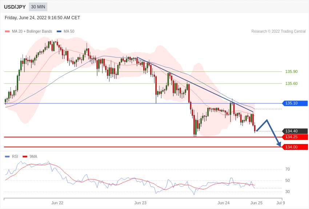Click the RSI 30 level label

tap(288, 192)
